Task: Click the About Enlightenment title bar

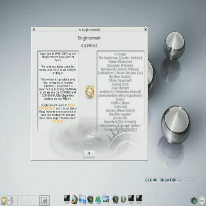Action: click(89, 29)
